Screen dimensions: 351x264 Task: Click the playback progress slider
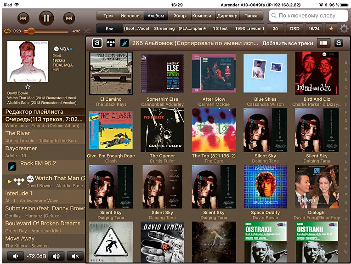tap(46, 31)
